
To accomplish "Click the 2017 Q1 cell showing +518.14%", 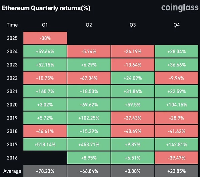I will coord(45,145).
